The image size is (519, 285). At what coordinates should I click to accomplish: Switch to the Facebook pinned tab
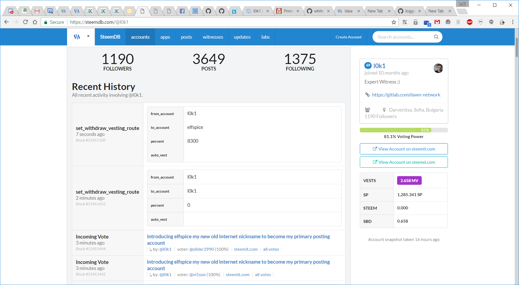point(182,11)
